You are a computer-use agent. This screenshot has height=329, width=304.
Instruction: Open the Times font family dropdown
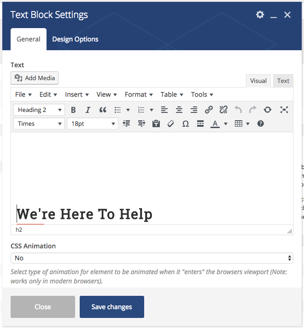[x=39, y=123]
